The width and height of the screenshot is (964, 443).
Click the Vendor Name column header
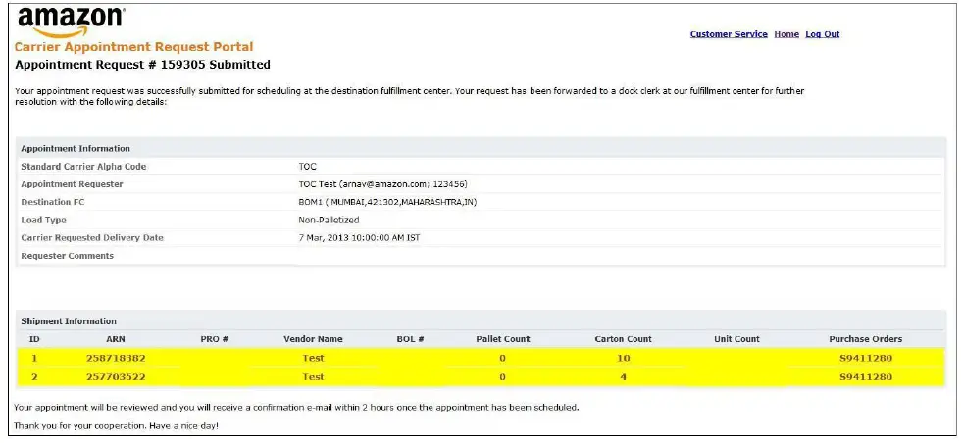point(313,339)
